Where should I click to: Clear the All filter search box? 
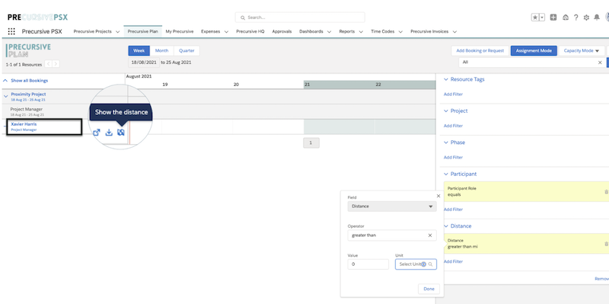pos(600,62)
